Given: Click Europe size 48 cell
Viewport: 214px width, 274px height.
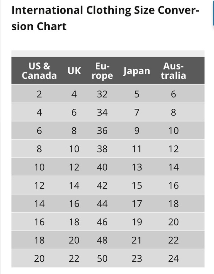Looking at the screenshot, I should [102, 240].
